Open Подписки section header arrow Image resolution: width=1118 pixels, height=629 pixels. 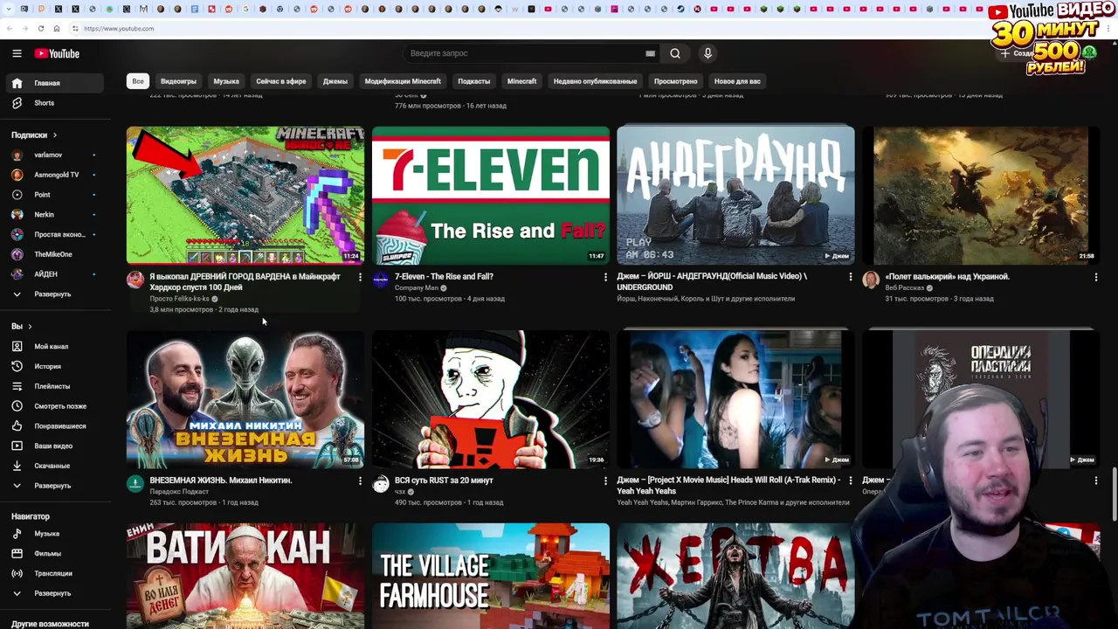[54, 135]
